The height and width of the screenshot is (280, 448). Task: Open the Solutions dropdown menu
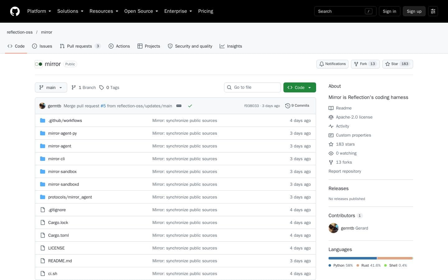click(x=70, y=11)
